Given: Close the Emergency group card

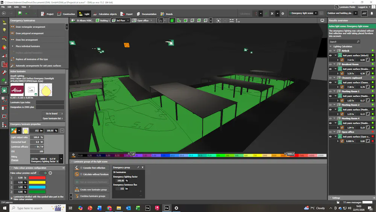Looking at the screenshot, I should (143, 167).
